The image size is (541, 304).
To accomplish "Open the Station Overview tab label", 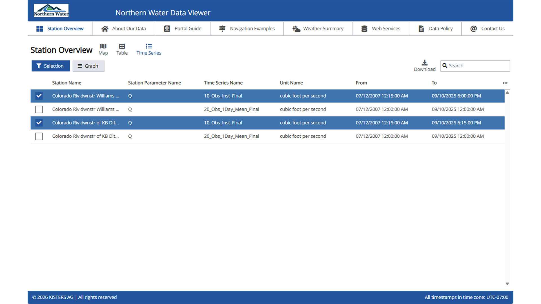I will click(x=65, y=29).
